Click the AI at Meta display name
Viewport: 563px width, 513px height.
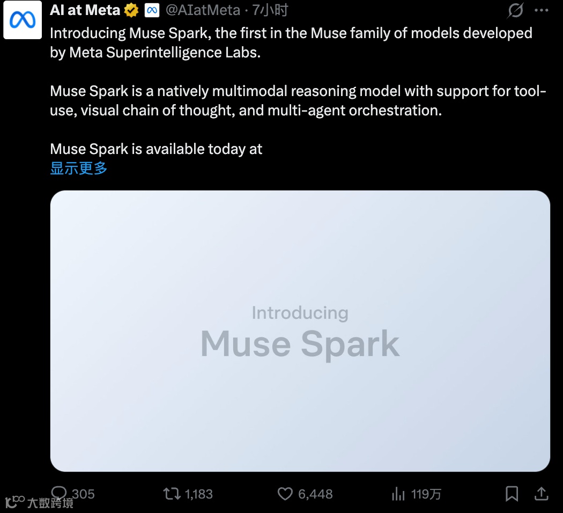click(85, 10)
